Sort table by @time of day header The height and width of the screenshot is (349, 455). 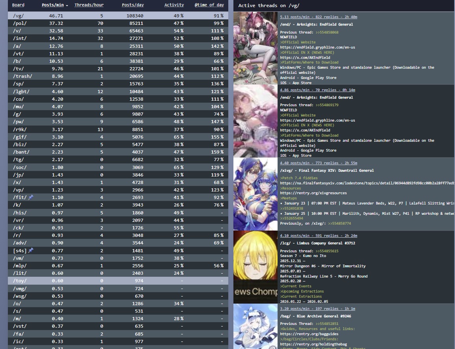209,5
